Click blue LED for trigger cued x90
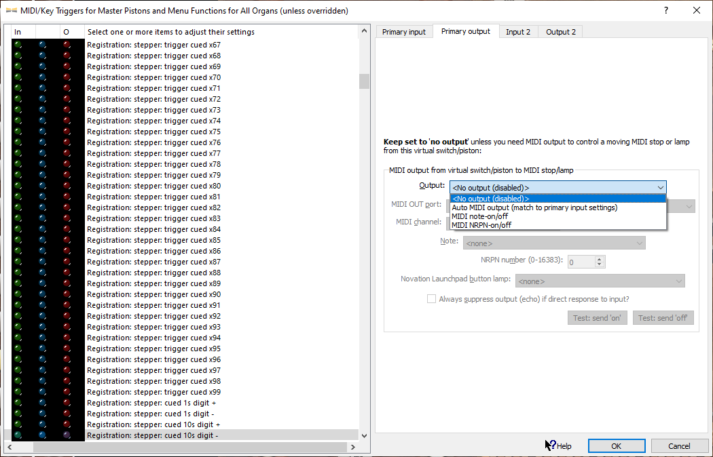The width and height of the screenshot is (713, 457). coord(43,294)
